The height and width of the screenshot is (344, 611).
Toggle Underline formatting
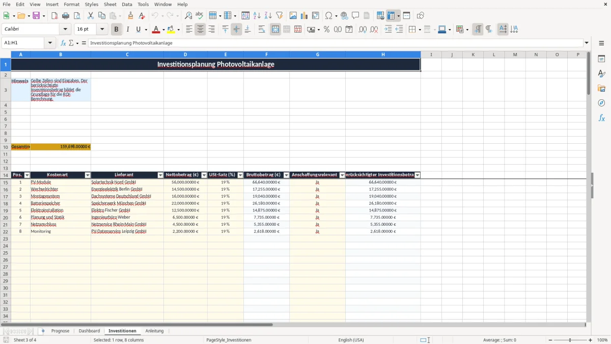click(x=138, y=30)
